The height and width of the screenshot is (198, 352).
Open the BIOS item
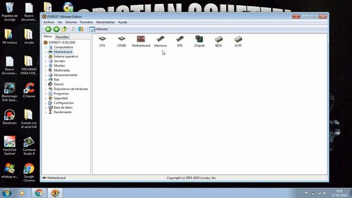click(218, 41)
